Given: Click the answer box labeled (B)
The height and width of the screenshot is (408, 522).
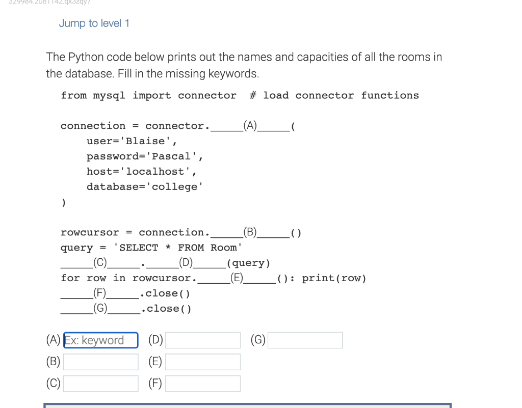Looking at the screenshot, I should 100,362.
